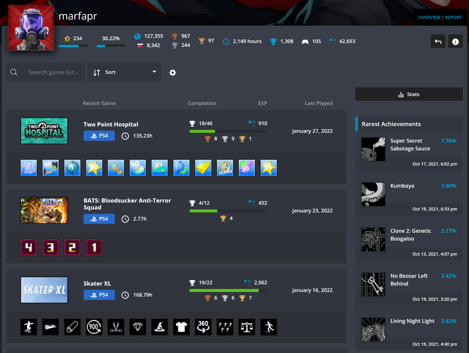Click Two Point Hospital completion progress bar
469x353 pixels.
tap(228, 132)
